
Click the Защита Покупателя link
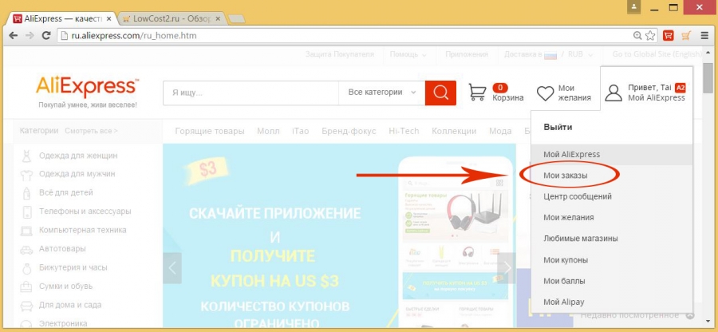coord(339,54)
